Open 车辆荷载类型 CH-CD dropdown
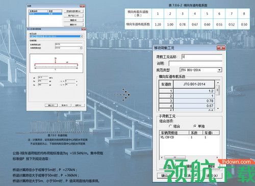The image size is (255, 186). [81, 48]
